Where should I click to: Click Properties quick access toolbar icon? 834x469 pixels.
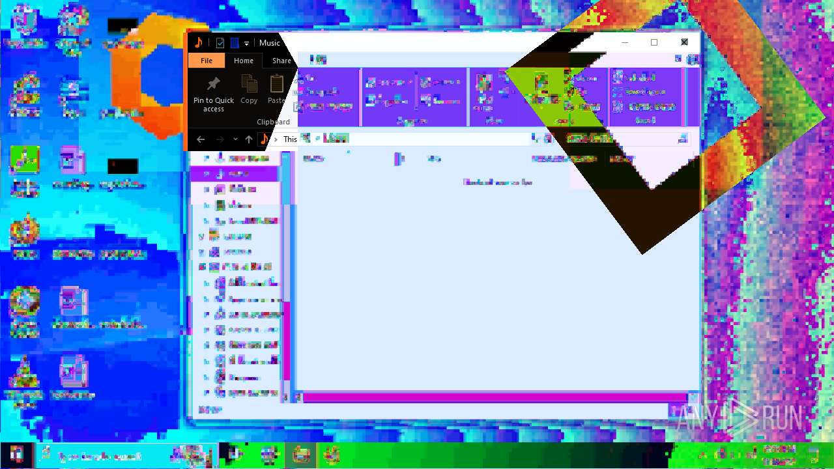(x=220, y=43)
